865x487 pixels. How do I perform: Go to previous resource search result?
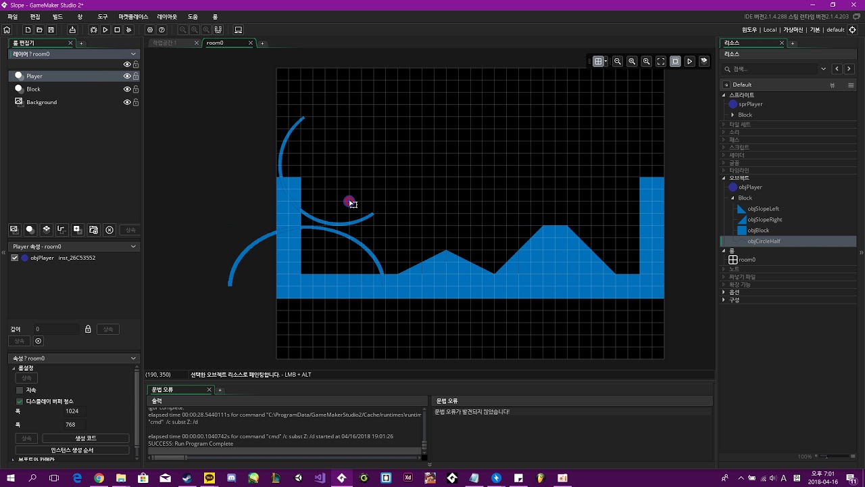[x=837, y=69]
